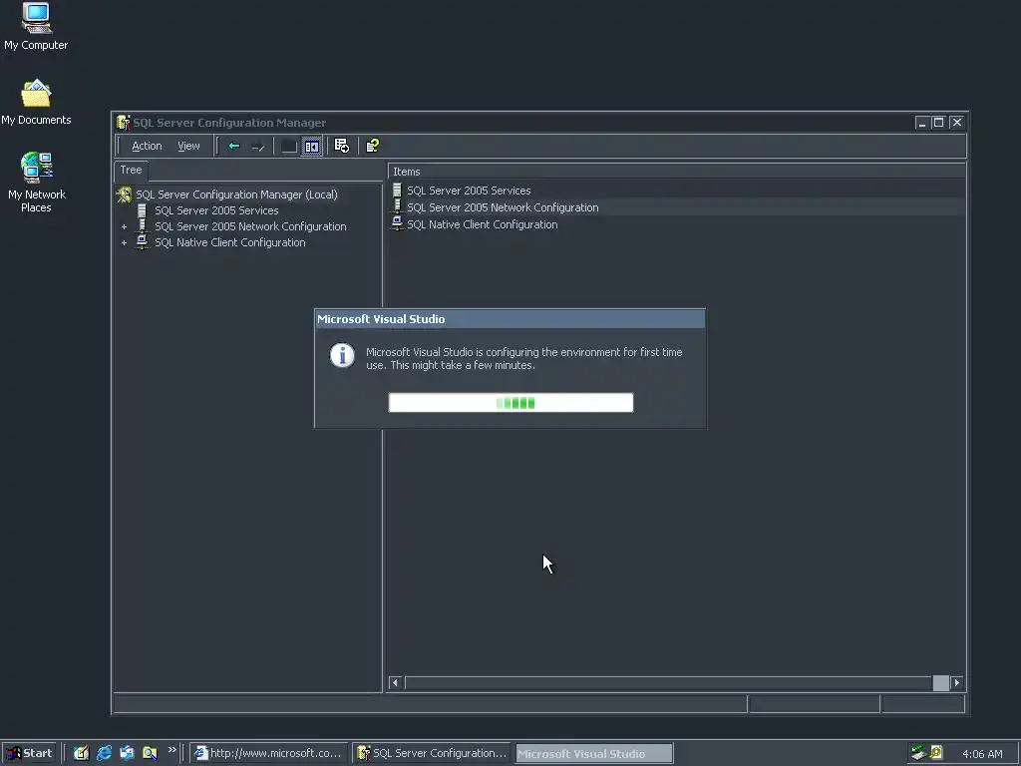Open My Network Places desktop icon

(36, 183)
